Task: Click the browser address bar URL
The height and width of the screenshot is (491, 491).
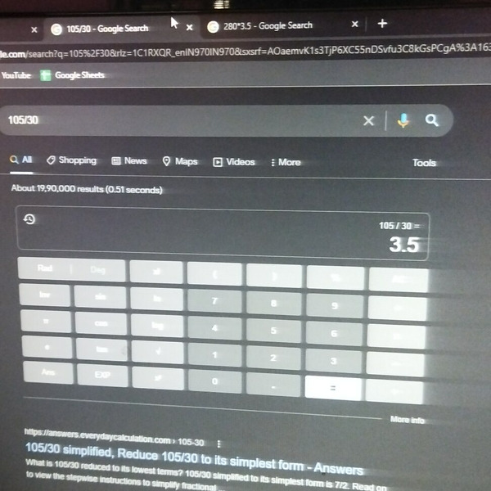Action: (245, 52)
